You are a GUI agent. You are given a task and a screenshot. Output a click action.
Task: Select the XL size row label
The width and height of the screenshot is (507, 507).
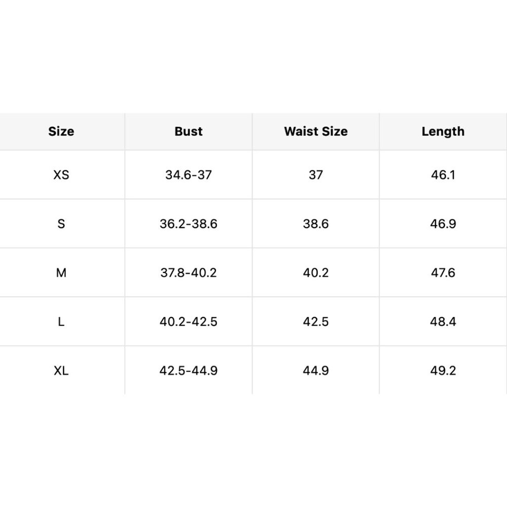(x=61, y=370)
